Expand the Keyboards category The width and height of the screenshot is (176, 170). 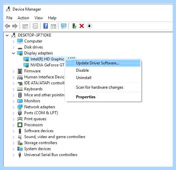pos(14,89)
